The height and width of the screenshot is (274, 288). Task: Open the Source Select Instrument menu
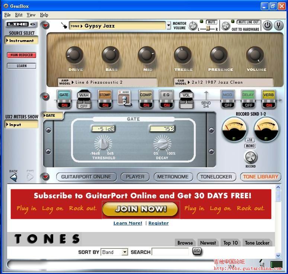pos(22,41)
